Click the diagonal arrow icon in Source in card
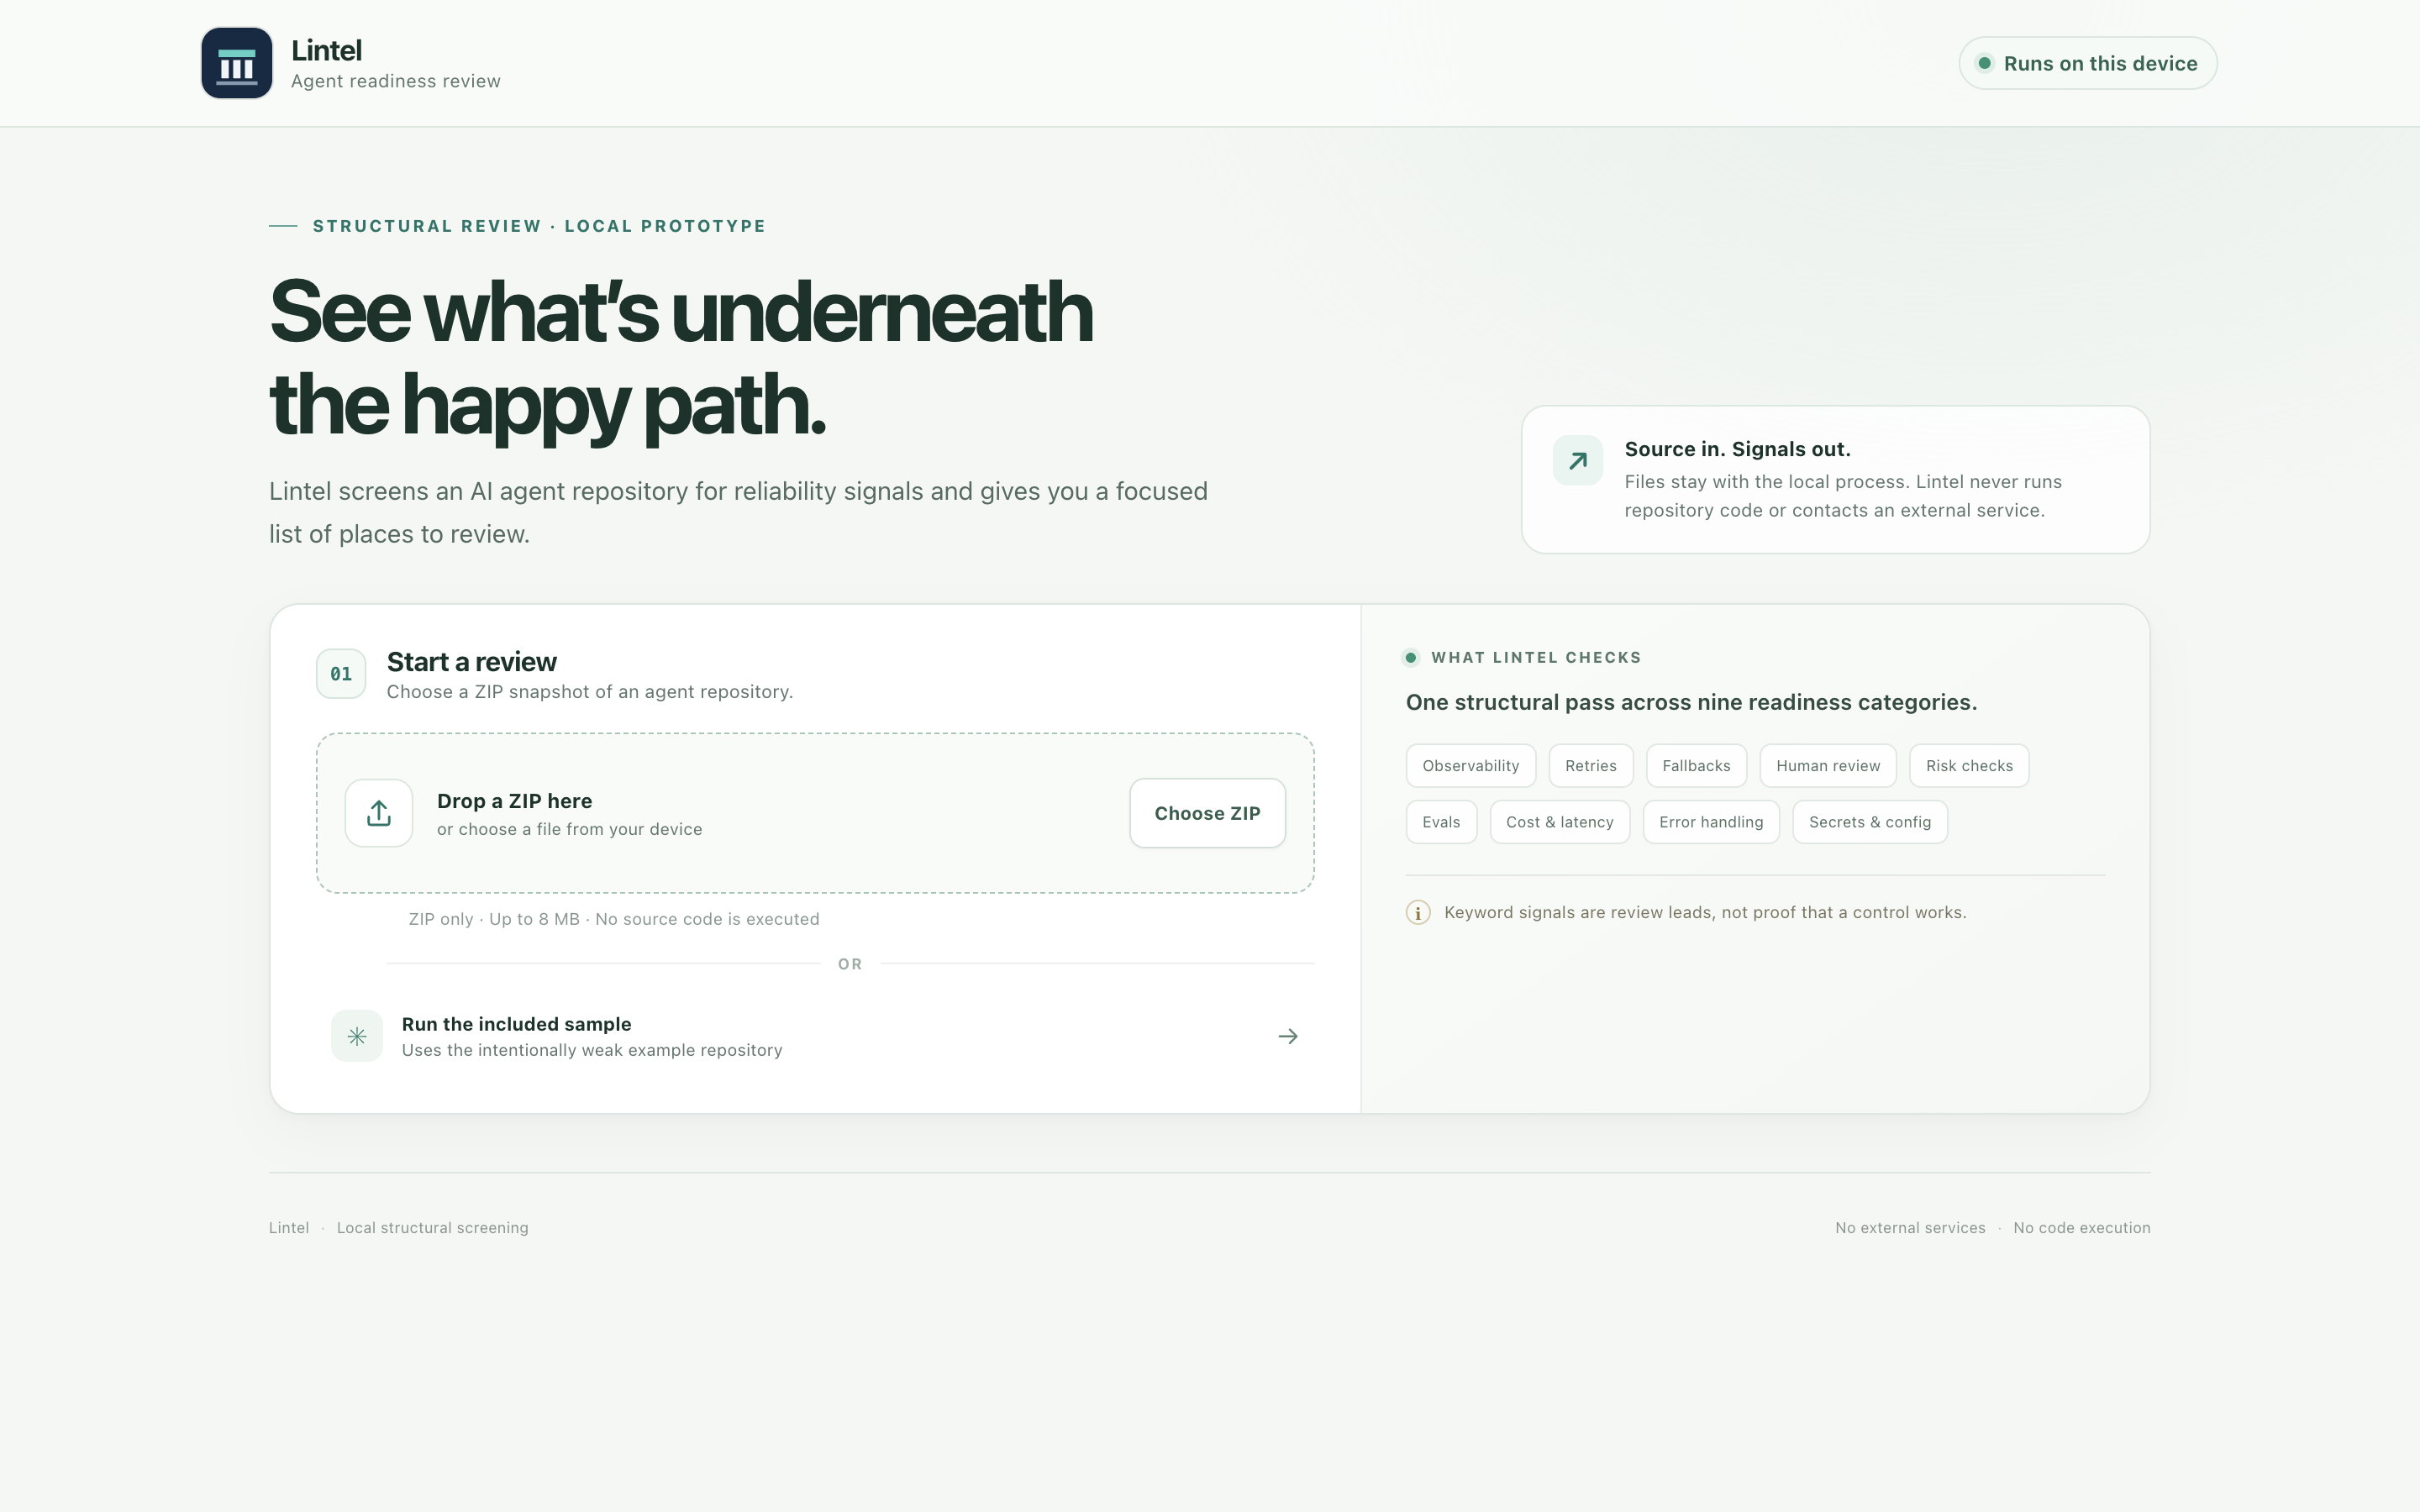 click(x=1578, y=461)
